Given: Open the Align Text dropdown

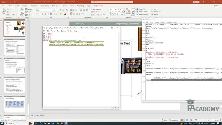Looking at the screenshot, I should click(95, 12).
